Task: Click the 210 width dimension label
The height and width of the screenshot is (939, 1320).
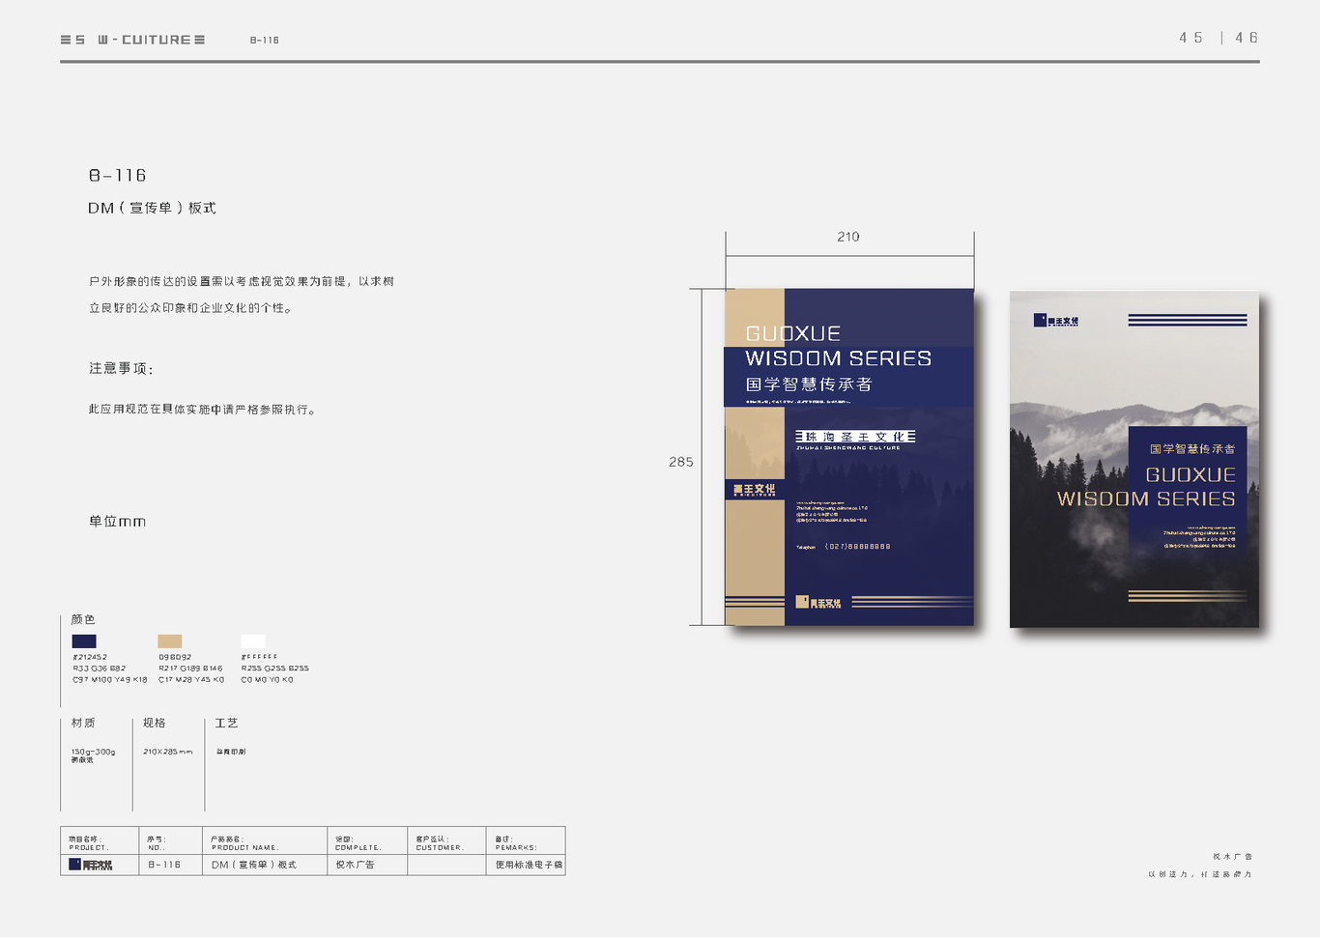Action: pos(848,237)
